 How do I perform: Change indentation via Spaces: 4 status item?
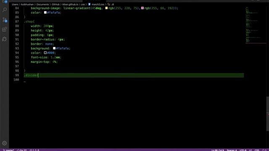pyautogui.click(x=232, y=150)
